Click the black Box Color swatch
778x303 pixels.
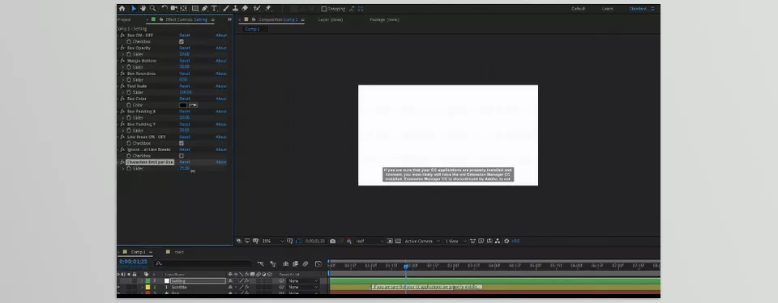tap(183, 105)
